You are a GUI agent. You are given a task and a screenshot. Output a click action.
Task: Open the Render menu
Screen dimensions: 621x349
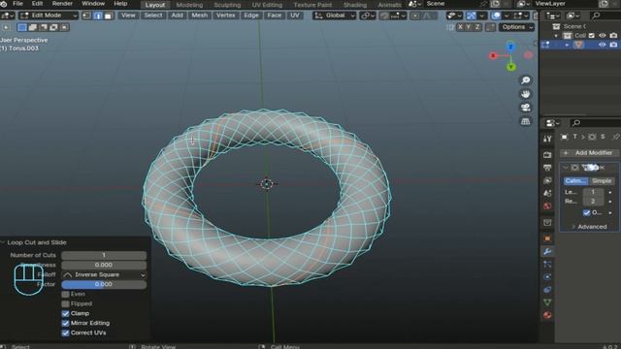62,4
